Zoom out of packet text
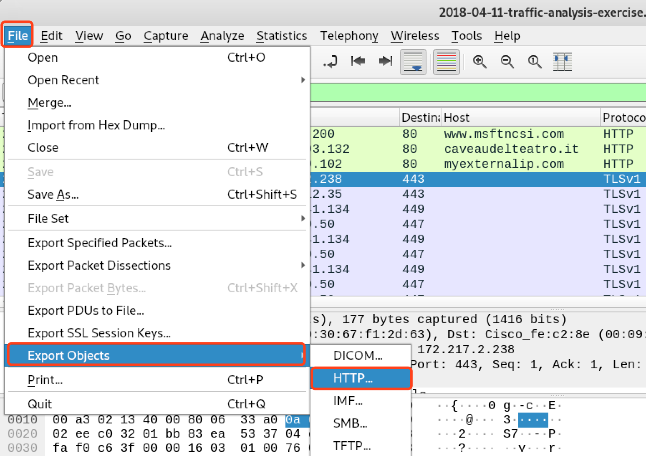The width and height of the screenshot is (646, 456). [507, 62]
